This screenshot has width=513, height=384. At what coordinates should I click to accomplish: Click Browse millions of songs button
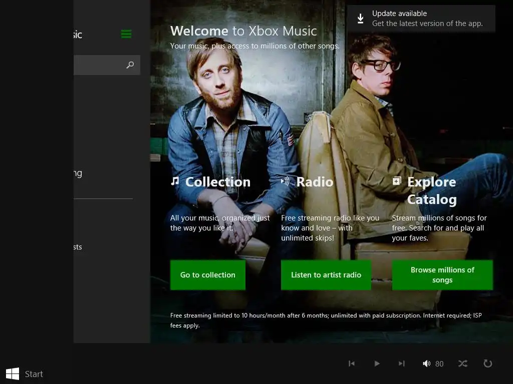tap(442, 275)
